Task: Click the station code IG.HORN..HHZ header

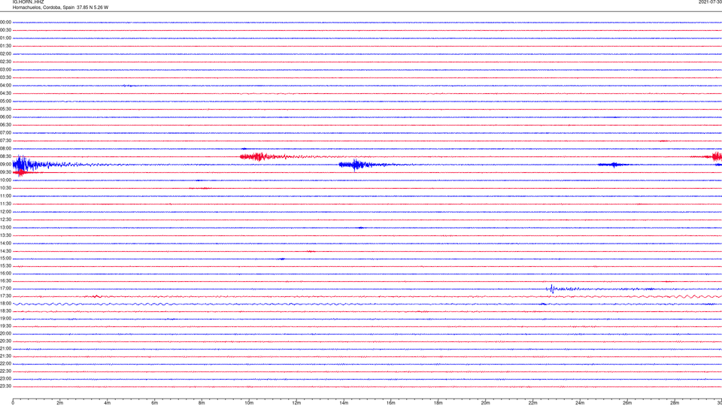Action: 28,2
